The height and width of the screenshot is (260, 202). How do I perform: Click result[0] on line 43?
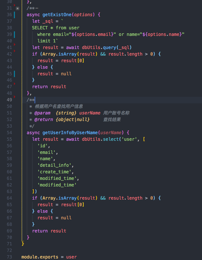point(73,61)
